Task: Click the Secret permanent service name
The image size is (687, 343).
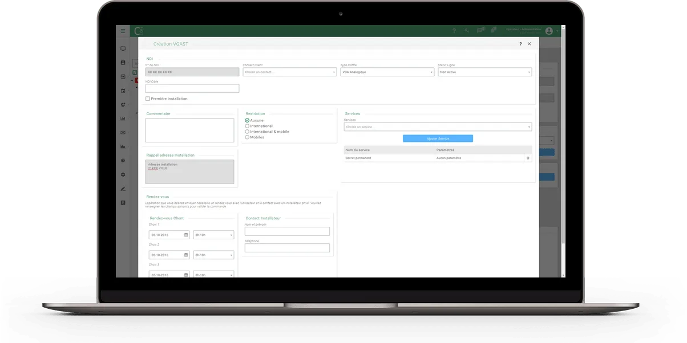Action: click(358, 158)
